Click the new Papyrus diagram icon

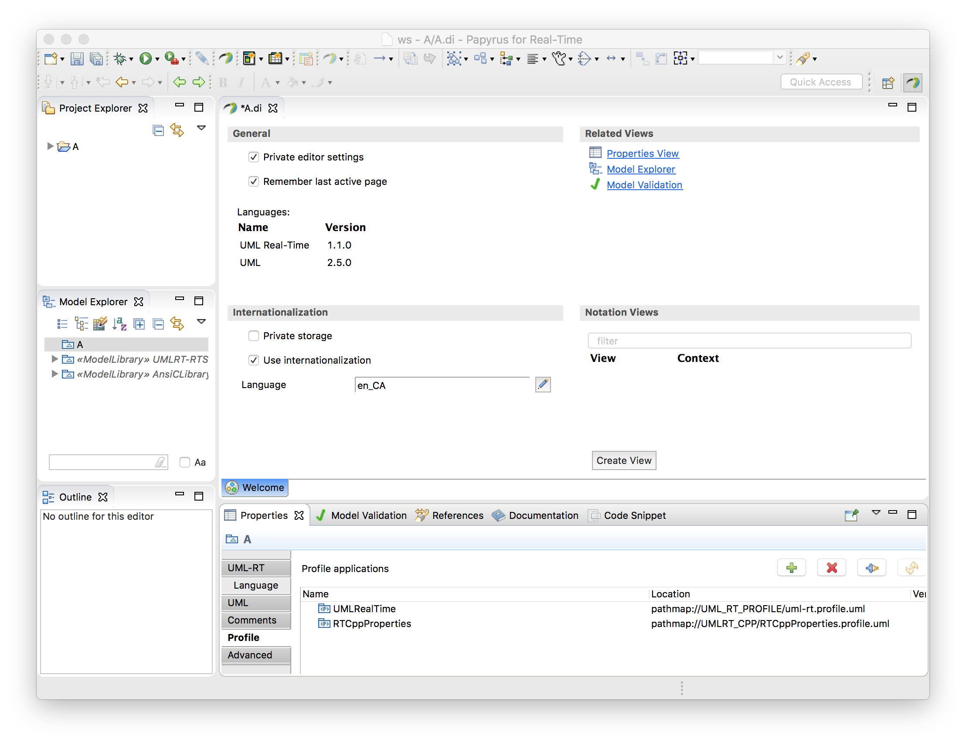pos(249,58)
